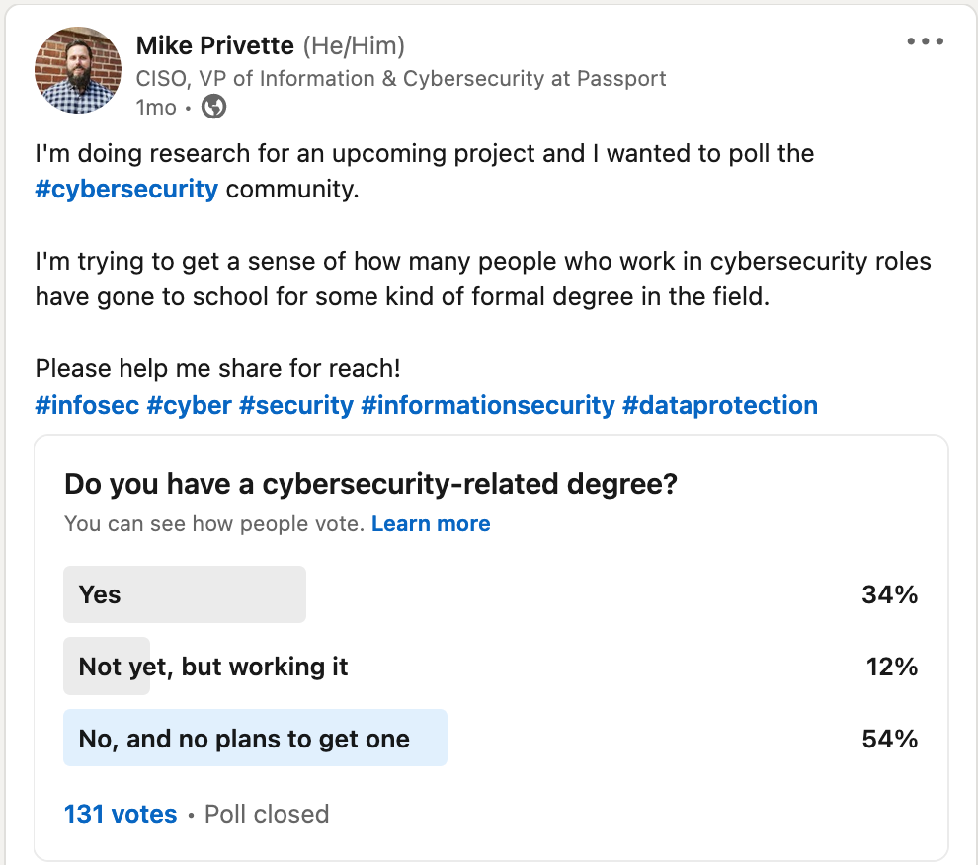The image size is (978, 865).
Task: Open the #security hashtag
Action: click(x=295, y=405)
